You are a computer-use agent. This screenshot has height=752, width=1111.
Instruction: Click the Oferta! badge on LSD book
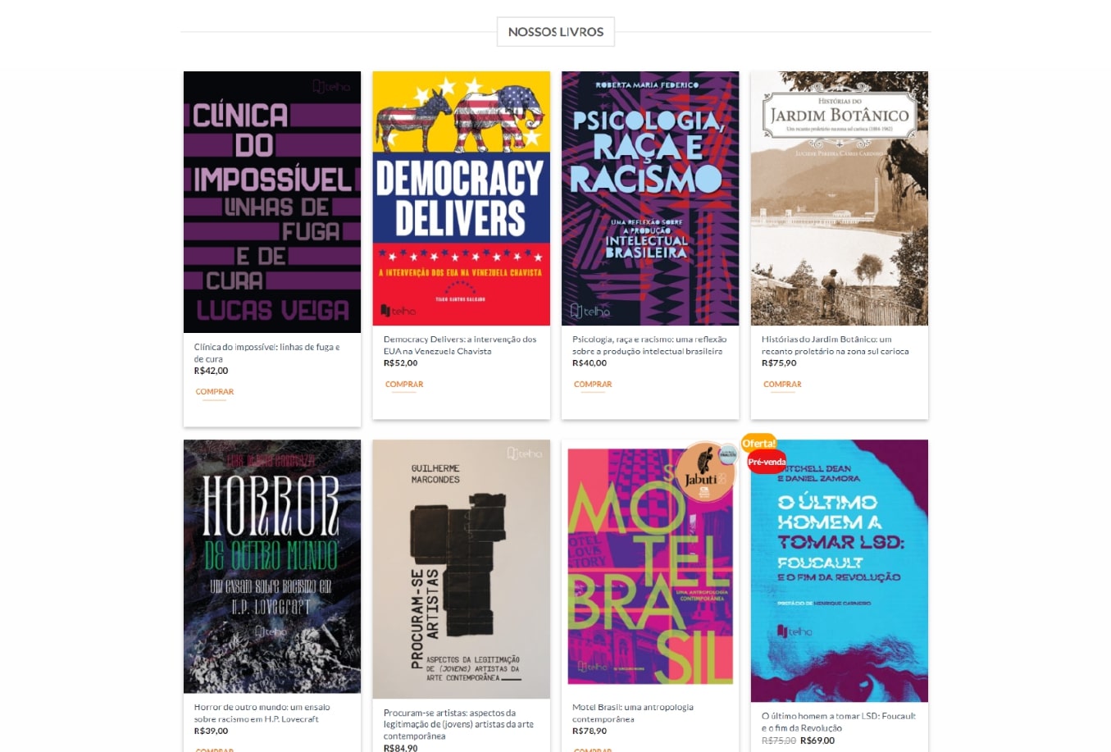[x=758, y=443]
